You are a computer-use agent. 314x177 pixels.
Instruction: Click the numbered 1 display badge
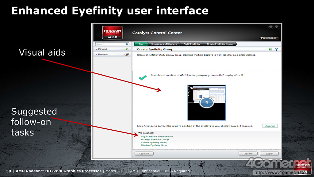[x=206, y=103]
